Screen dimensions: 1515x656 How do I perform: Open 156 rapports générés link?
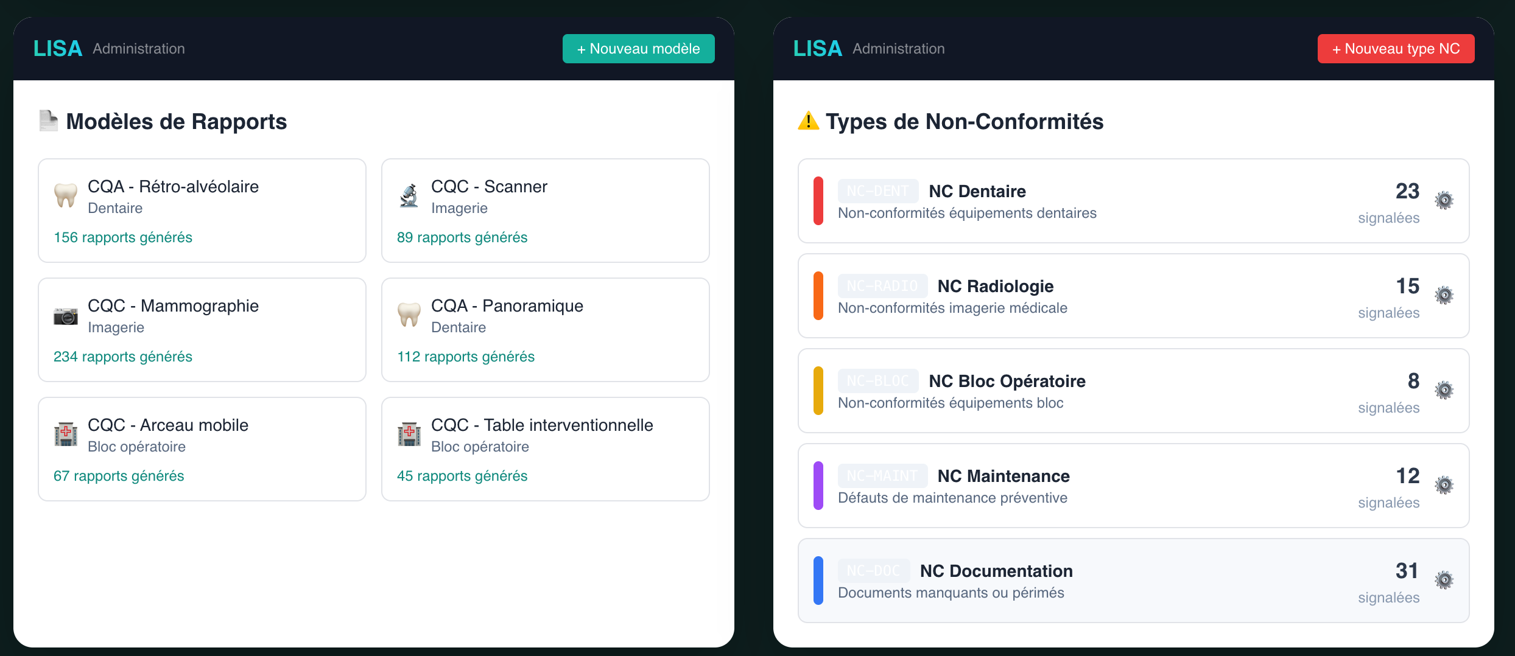[123, 237]
